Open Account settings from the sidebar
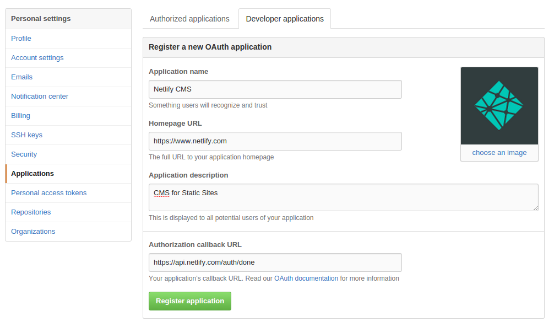This screenshot has width=554, height=327. (37, 57)
